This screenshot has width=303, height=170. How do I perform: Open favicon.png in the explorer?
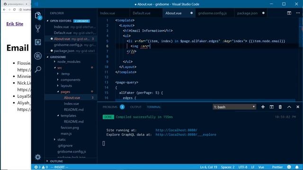click(x=70, y=127)
